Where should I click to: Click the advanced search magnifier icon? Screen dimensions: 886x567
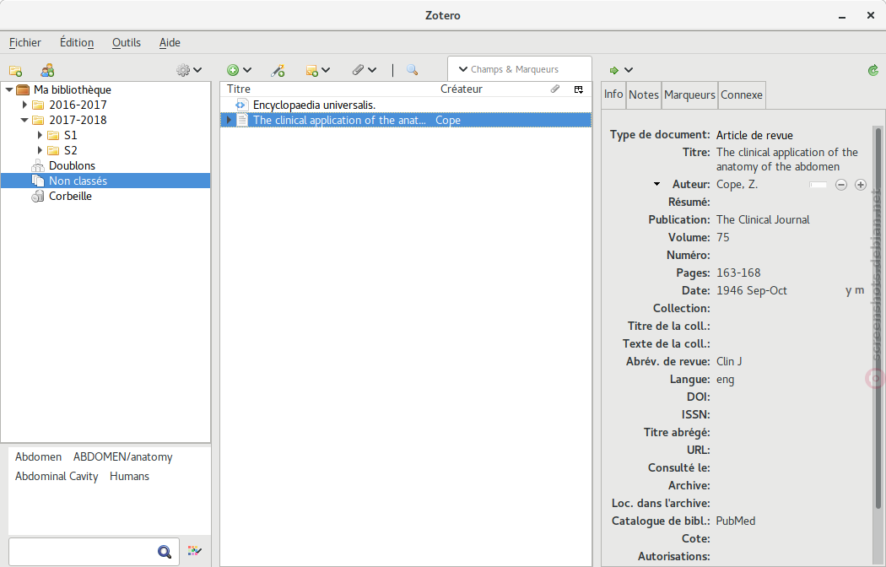[412, 70]
